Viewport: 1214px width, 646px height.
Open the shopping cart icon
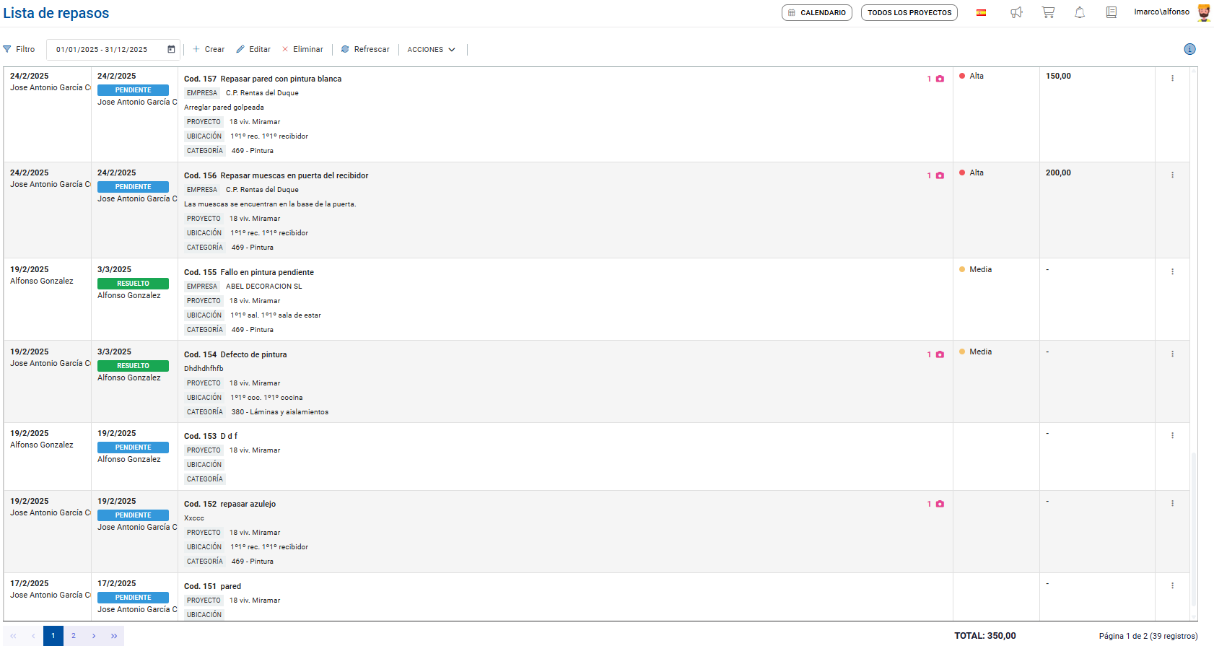click(1048, 12)
